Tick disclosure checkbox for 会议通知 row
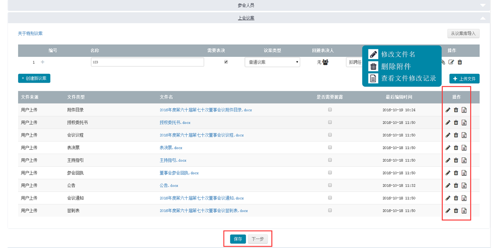This screenshot has width=498, height=248. pyautogui.click(x=330, y=198)
